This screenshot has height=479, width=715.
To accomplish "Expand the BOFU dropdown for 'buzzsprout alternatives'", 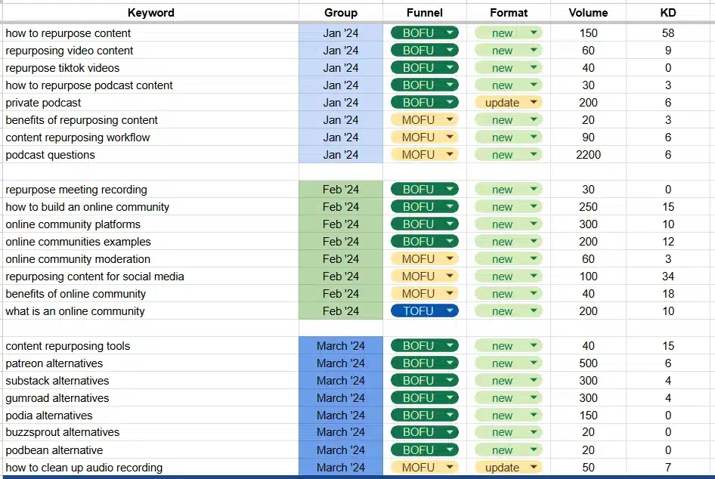I will click(x=424, y=432).
